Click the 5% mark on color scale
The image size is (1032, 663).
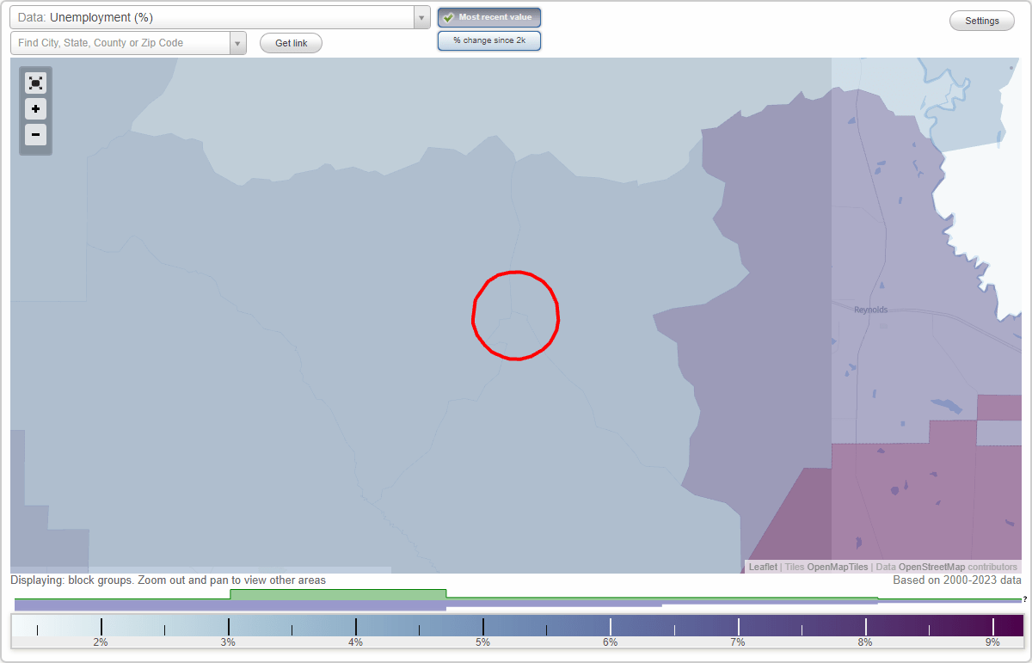pos(483,642)
